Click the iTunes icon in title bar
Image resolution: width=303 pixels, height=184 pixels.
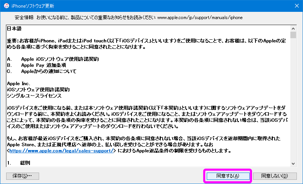pos(5,6)
